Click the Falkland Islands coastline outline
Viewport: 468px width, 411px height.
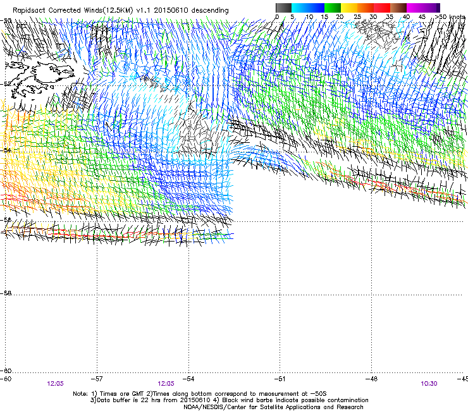pyautogui.click(x=42, y=78)
